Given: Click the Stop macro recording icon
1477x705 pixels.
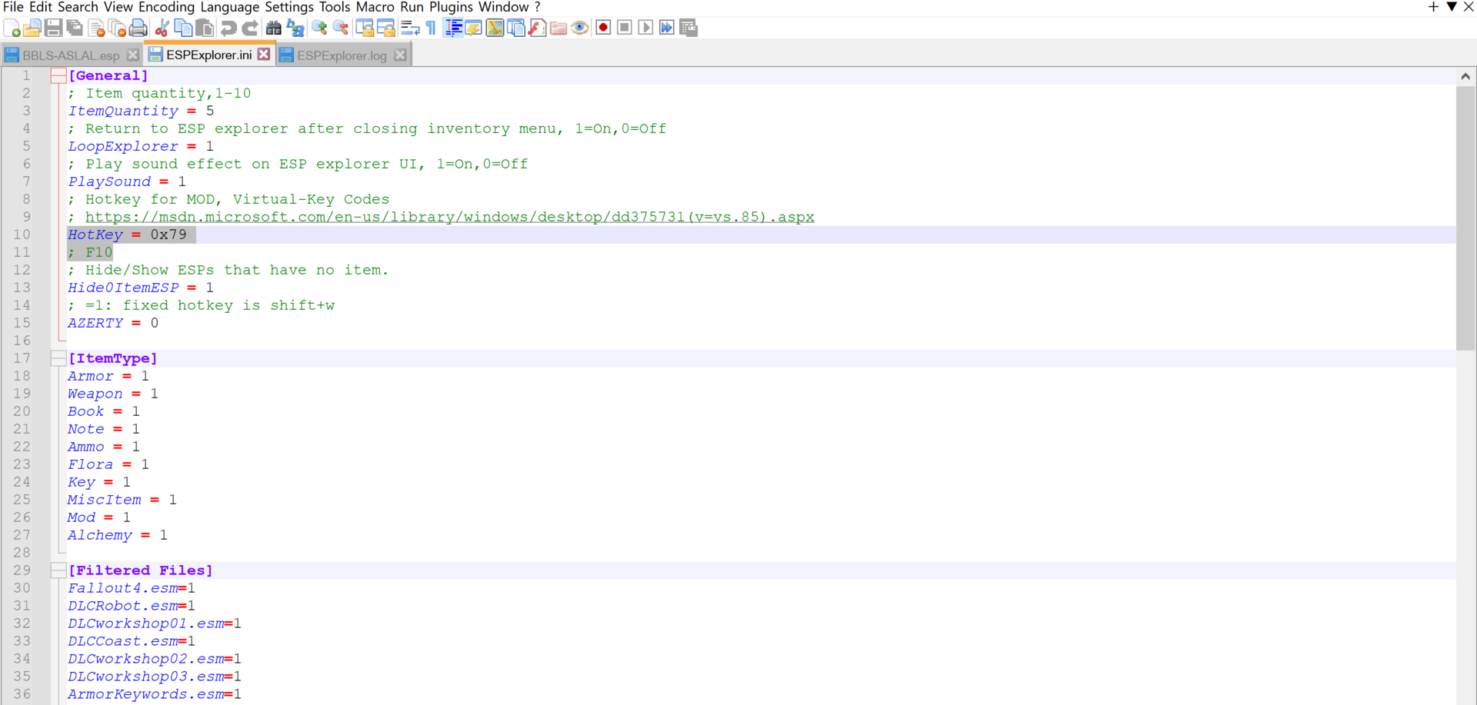Looking at the screenshot, I should (x=625, y=28).
